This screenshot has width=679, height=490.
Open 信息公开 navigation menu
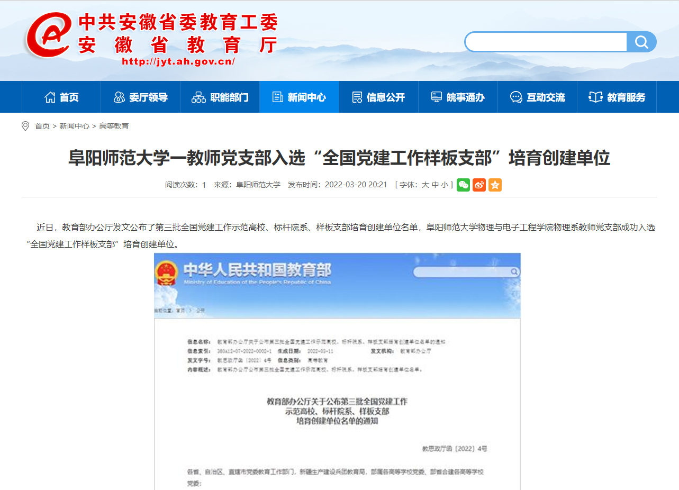point(379,97)
